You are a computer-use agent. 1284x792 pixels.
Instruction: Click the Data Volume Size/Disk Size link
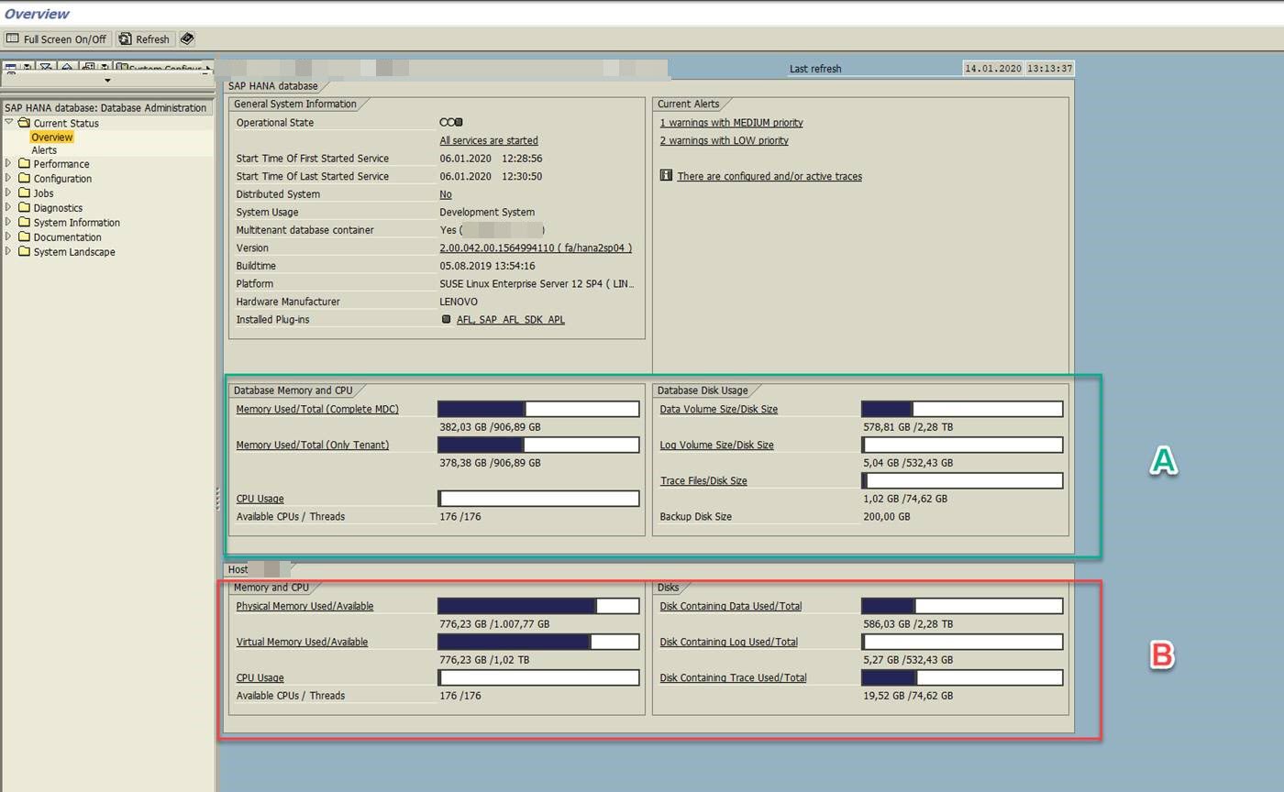click(x=719, y=409)
